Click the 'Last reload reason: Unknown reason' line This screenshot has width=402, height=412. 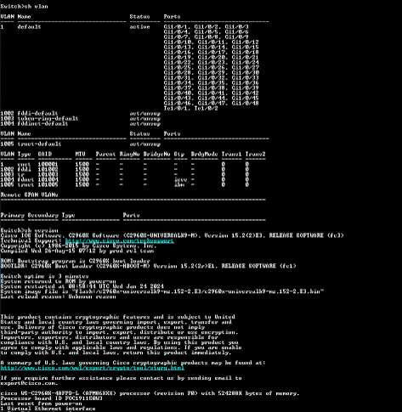pos(58,296)
